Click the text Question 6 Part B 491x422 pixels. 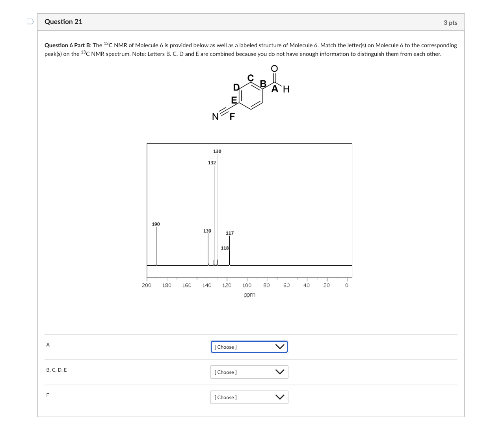pyautogui.click(x=64, y=45)
